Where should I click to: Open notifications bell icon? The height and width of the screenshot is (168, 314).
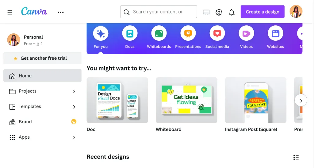pyautogui.click(x=232, y=12)
